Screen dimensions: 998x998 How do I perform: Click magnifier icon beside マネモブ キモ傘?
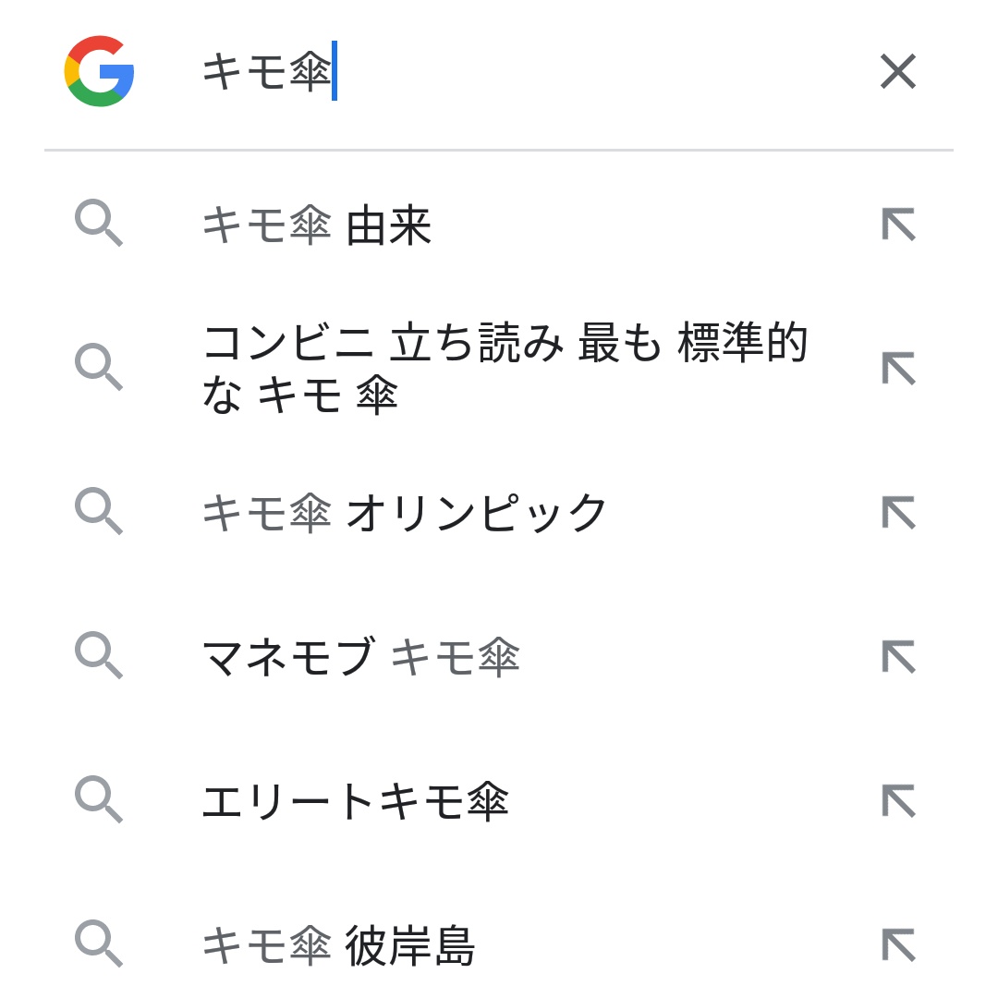pyautogui.click(x=98, y=655)
